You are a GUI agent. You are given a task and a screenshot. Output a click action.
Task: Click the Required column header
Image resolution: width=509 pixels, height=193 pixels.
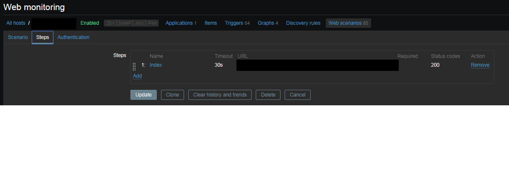point(408,56)
